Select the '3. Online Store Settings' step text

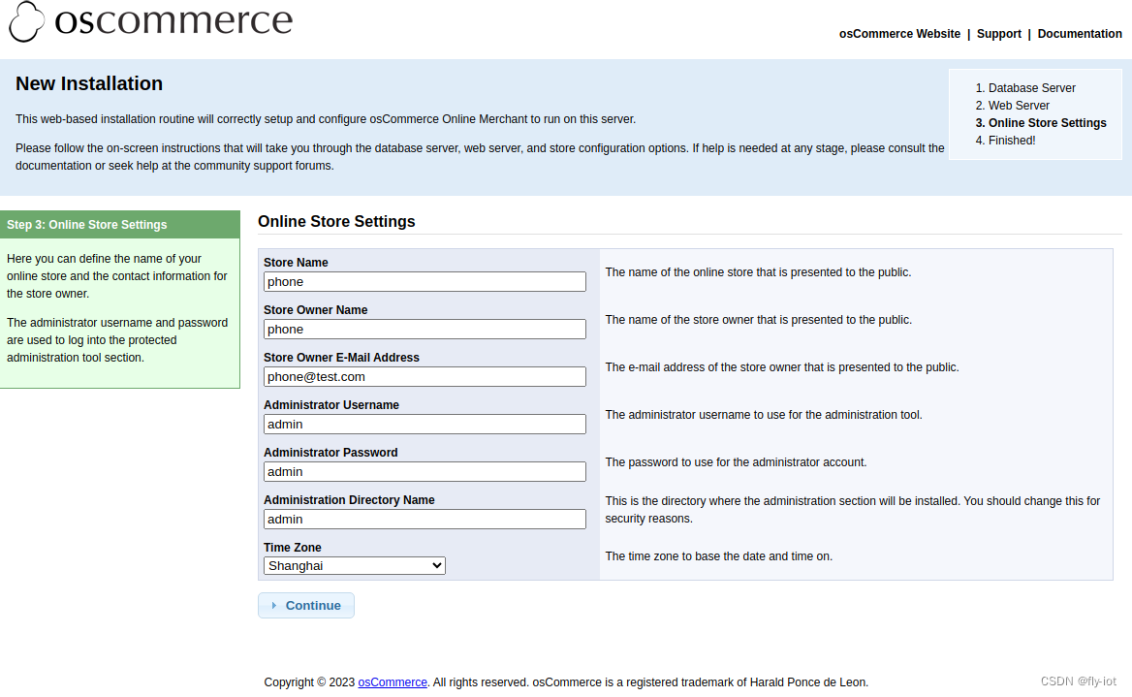1041,123
